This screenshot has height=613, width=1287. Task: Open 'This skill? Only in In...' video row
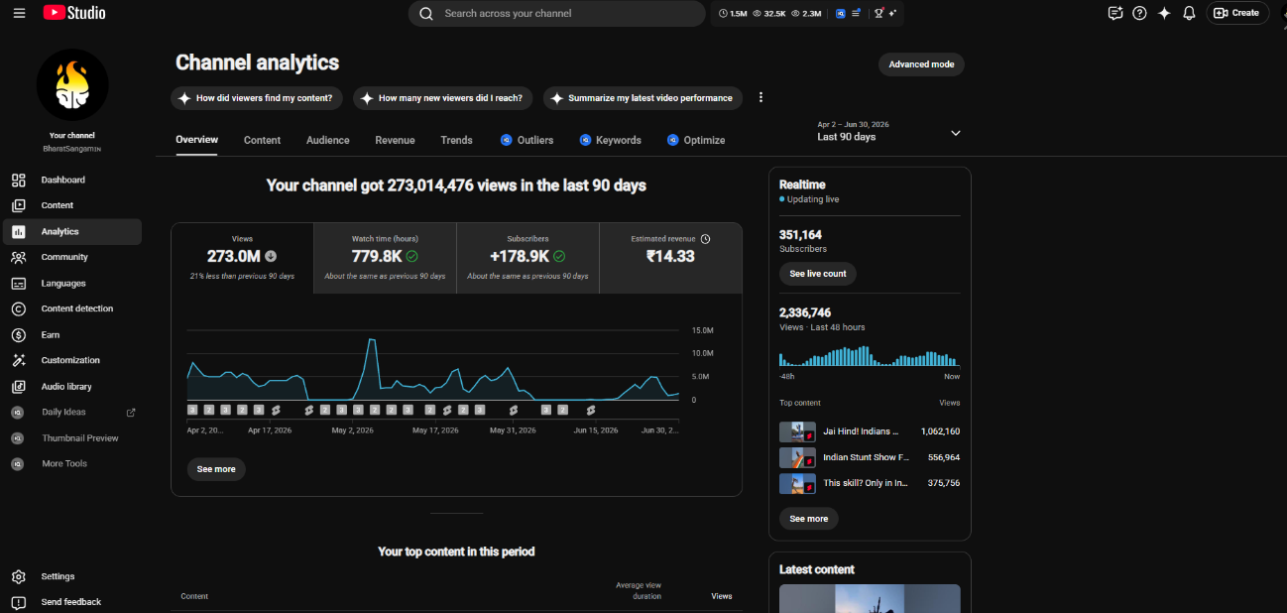(870, 483)
